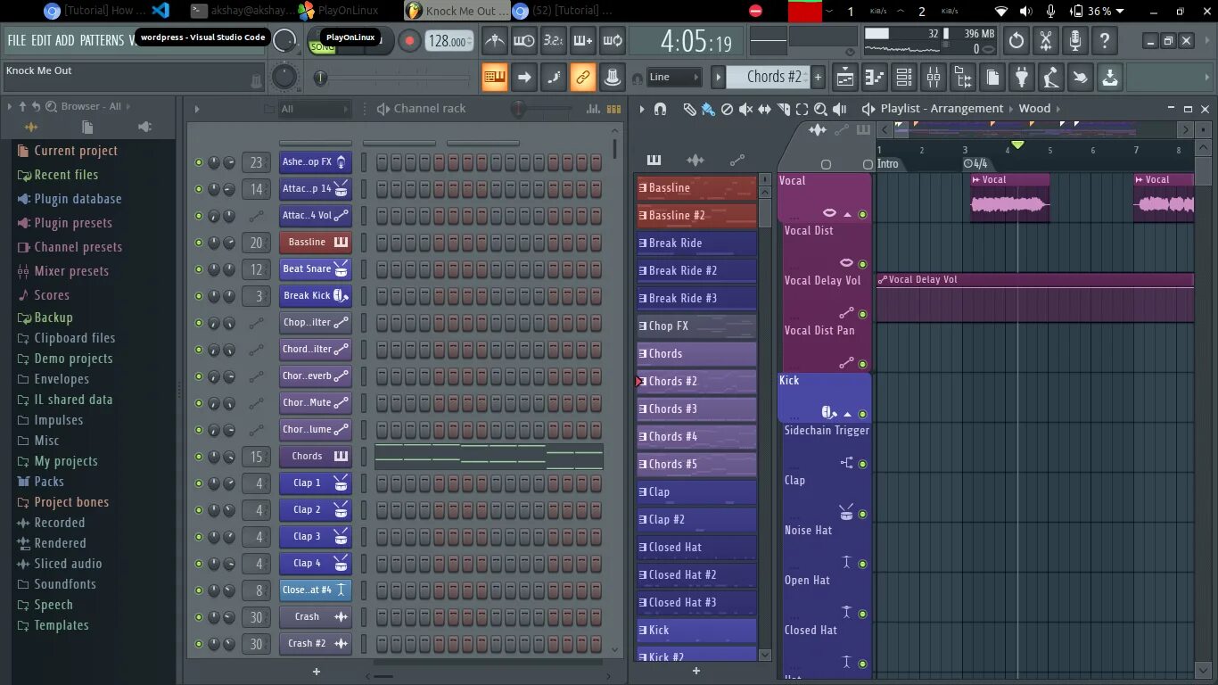Show piano patterns in the picker panel
1218x685 pixels.
(654, 161)
